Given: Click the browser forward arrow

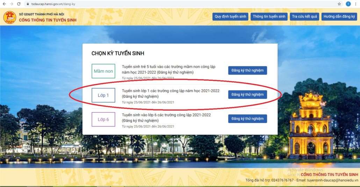Looking at the screenshot, I should 12,4.
